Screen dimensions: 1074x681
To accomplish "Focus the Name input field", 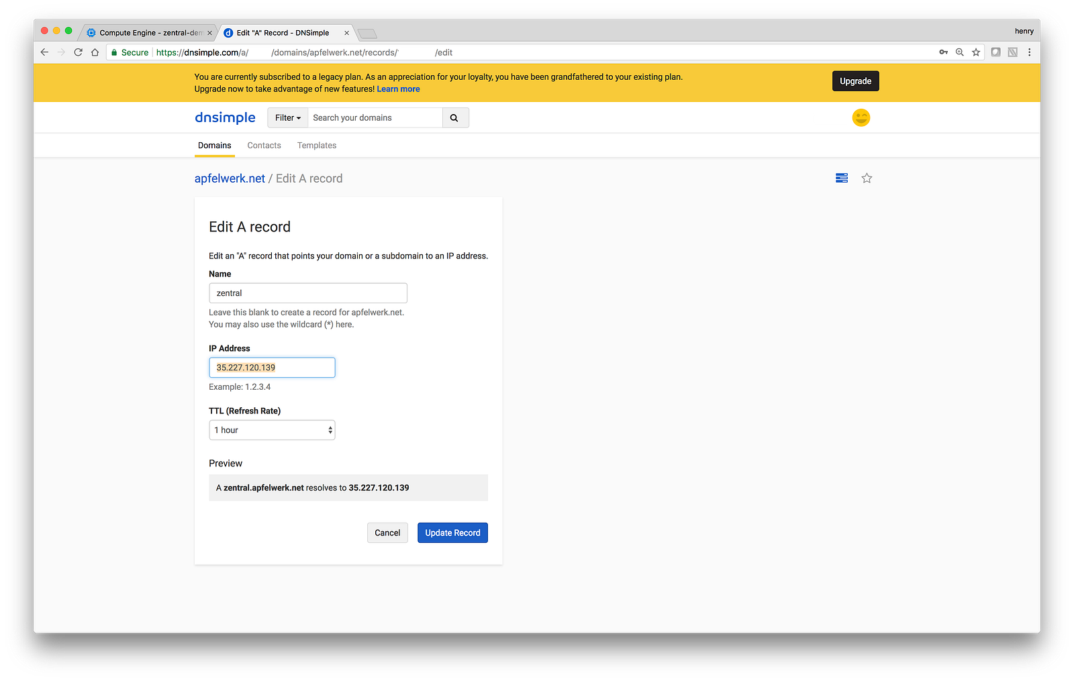I will point(308,293).
